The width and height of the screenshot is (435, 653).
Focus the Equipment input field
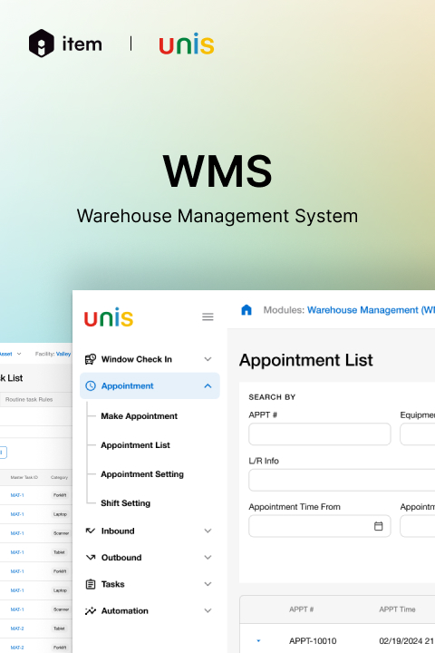tap(418, 434)
